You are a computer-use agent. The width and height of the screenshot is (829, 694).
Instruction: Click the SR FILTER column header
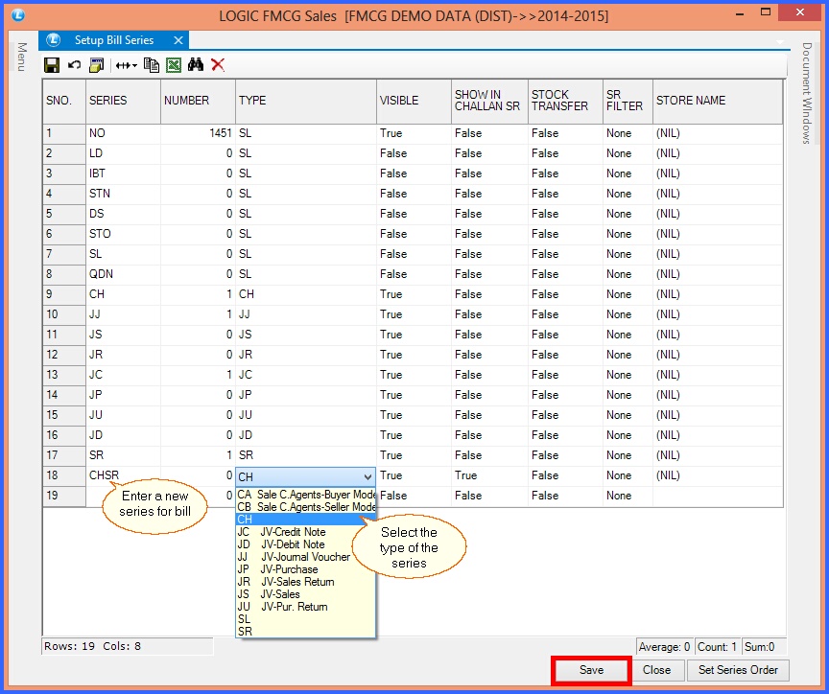click(628, 101)
